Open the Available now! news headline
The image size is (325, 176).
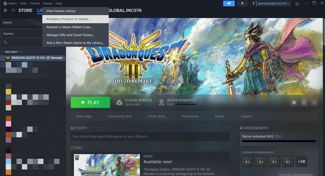point(158,162)
